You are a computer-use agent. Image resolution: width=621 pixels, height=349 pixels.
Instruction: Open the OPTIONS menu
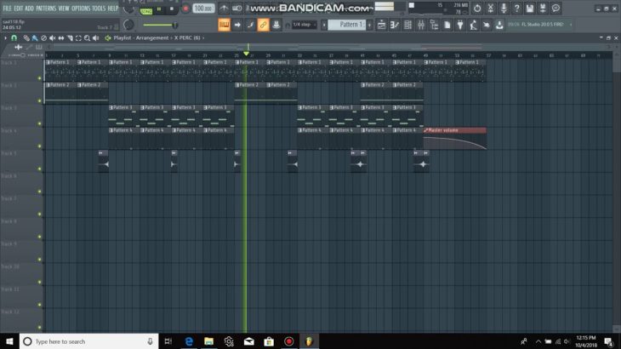[x=81, y=9]
